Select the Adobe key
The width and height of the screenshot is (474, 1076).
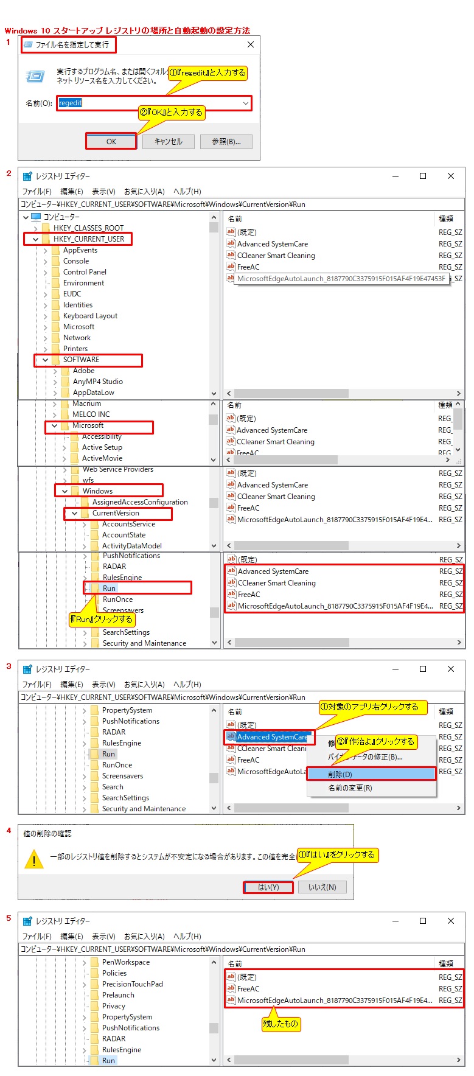coord(83,371)
